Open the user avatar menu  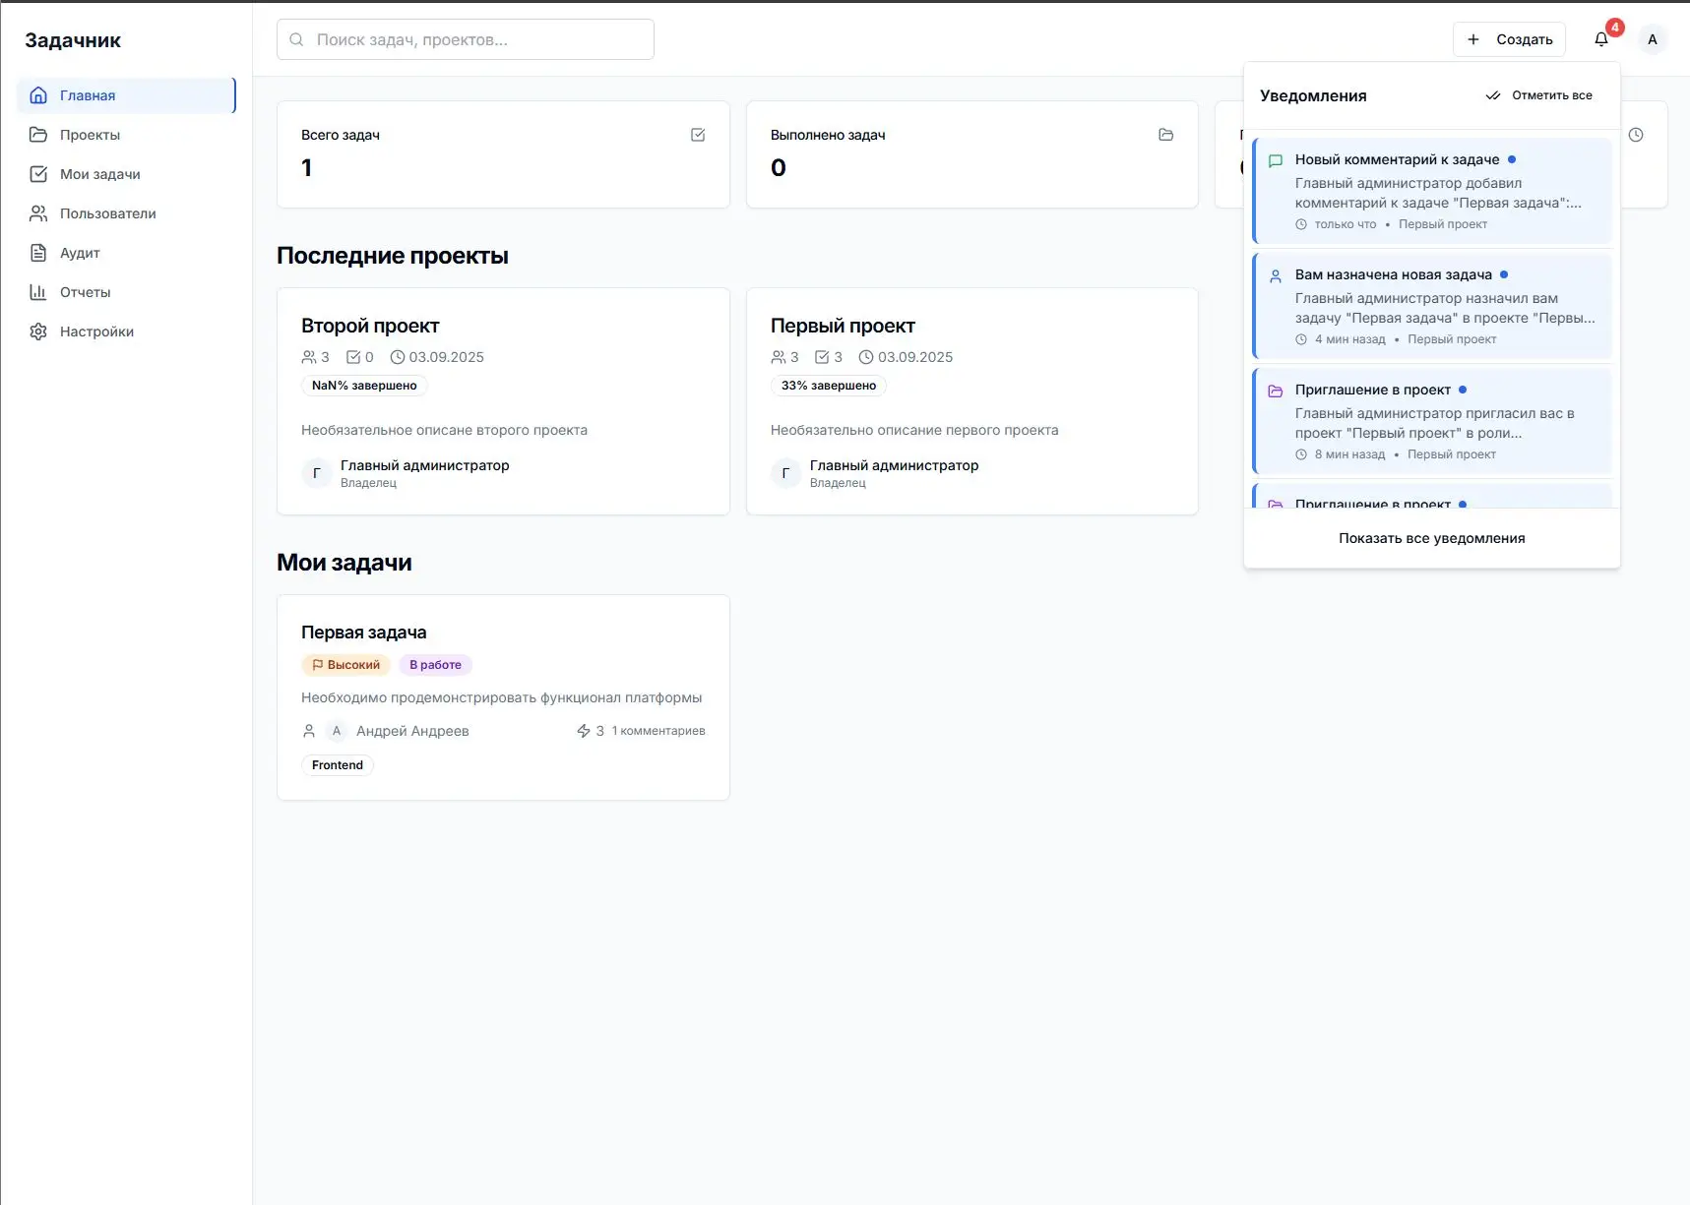pos(1653,39)
